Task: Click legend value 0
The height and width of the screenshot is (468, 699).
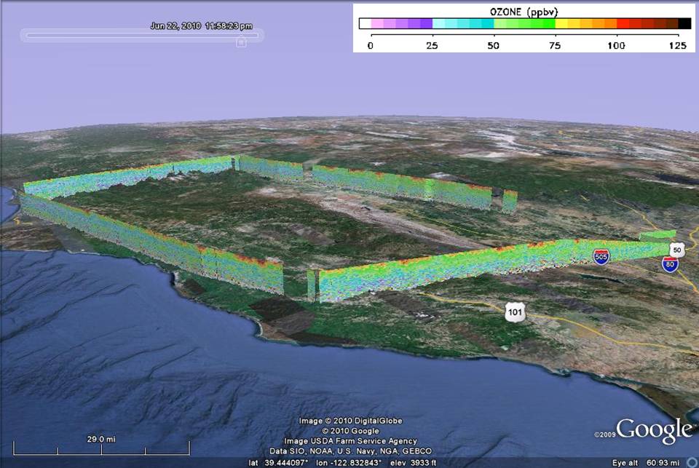Action: point(371,45)
